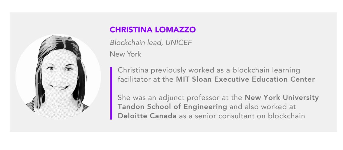This screenshot has width=343, height=150.
Task: Select the CHRISTINA LOMAZZO purple heading
Action: pyautogui.click(x=153, y=30)
